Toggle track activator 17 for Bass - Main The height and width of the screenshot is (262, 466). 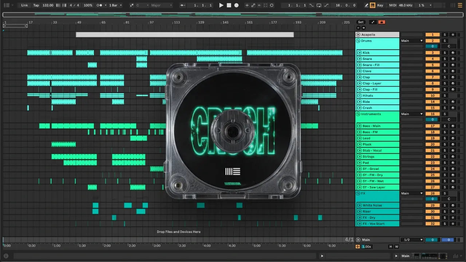tap(433, 126)
